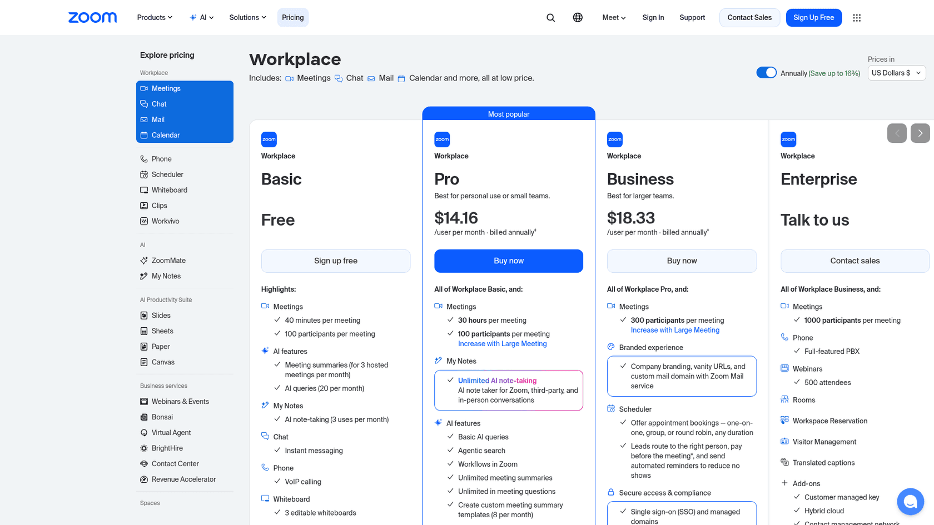Image resolution: width=934 pixels, height=525 pixels.
Task: Expand the Products menu
Action: click(x=155, y=18)
